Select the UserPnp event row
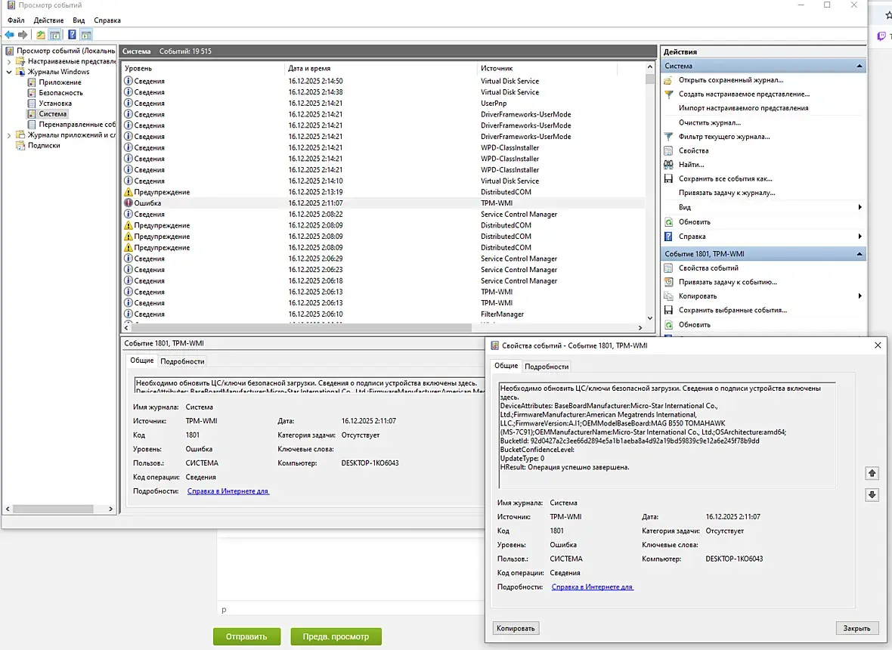 point(384,104)
